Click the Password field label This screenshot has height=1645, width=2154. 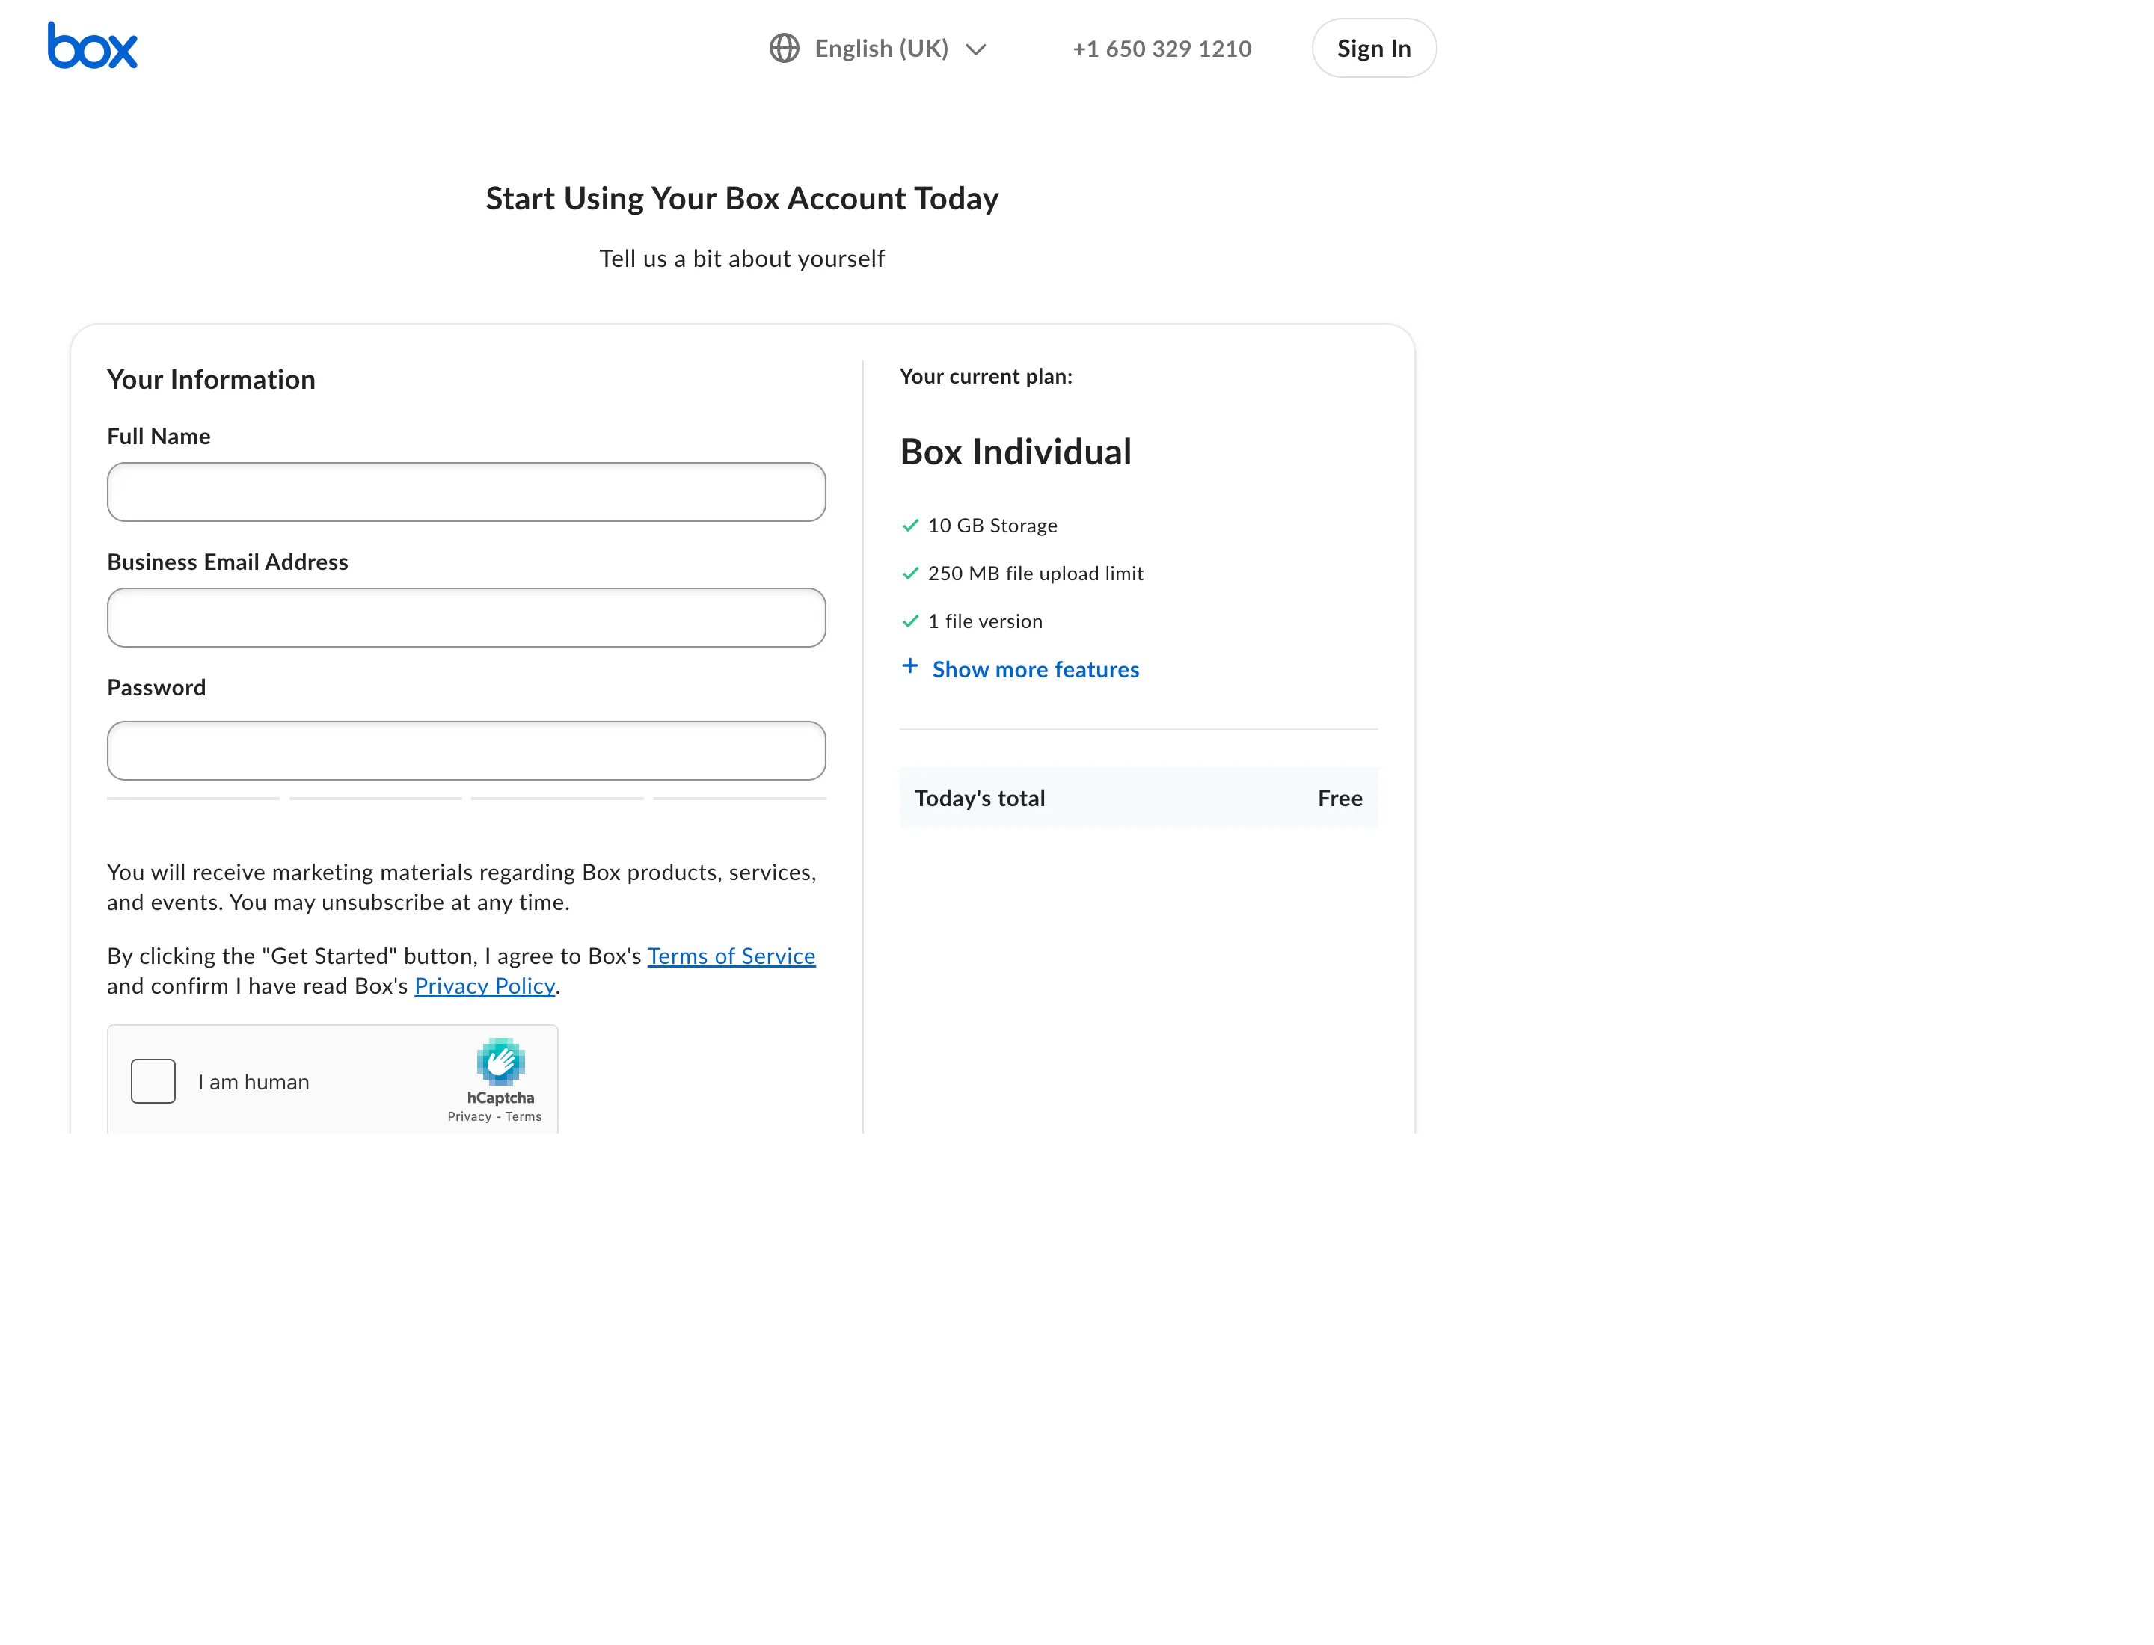pyautogui.click(x=157, y=687)
